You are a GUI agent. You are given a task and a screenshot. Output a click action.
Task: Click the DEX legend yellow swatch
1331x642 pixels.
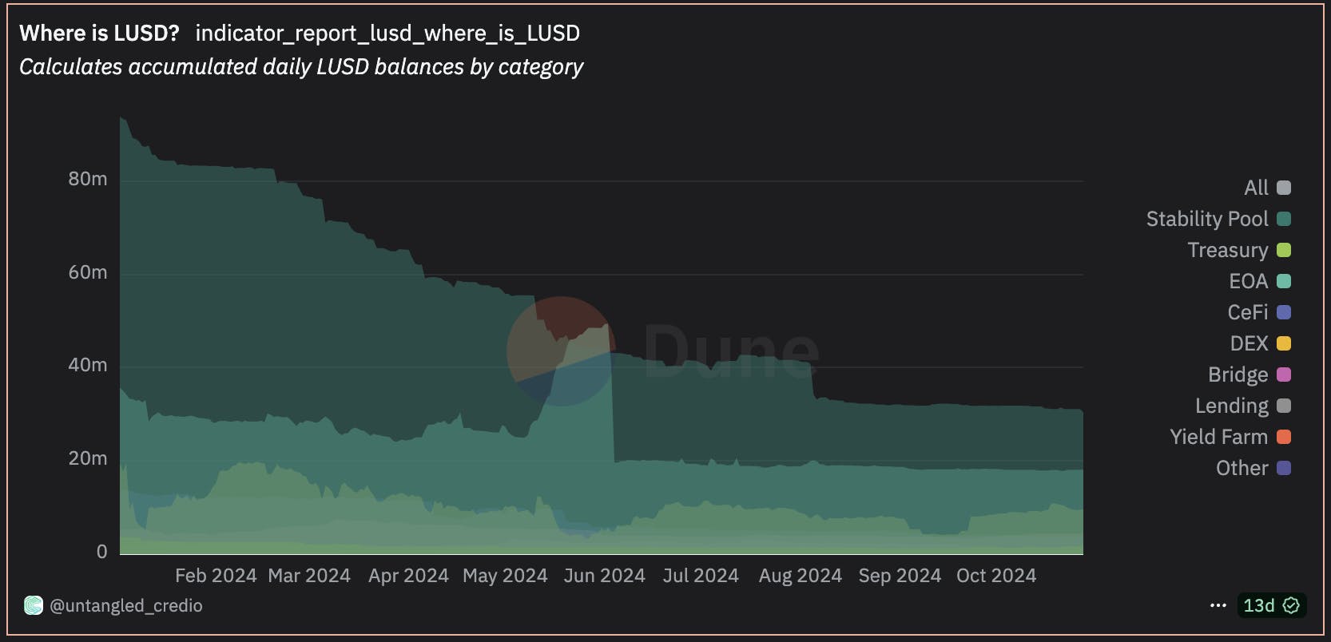[x=1284, y=343]
